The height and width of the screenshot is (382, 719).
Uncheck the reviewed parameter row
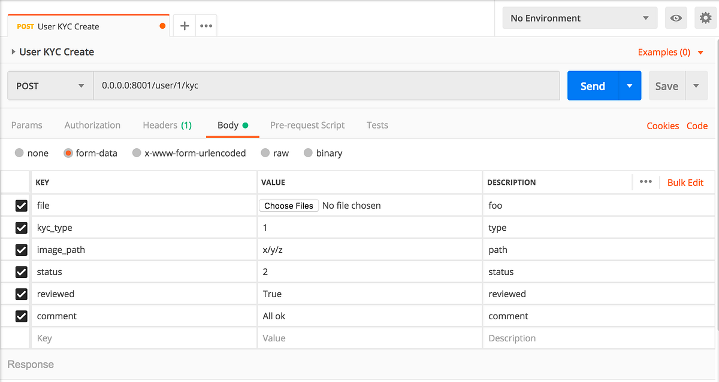click(21, 294)
